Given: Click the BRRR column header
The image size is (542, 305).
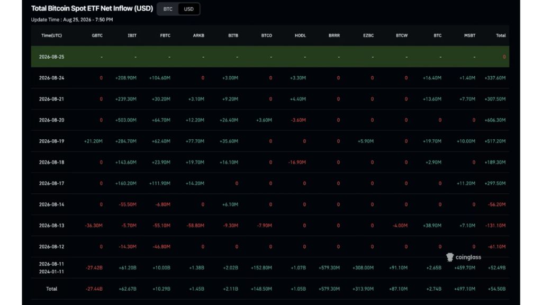Looking at the screenshot, I should (x=335, y=35).
